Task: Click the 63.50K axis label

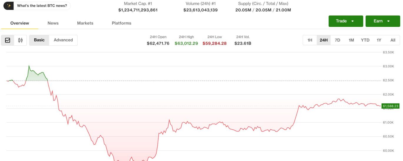Action: point(388,52)
